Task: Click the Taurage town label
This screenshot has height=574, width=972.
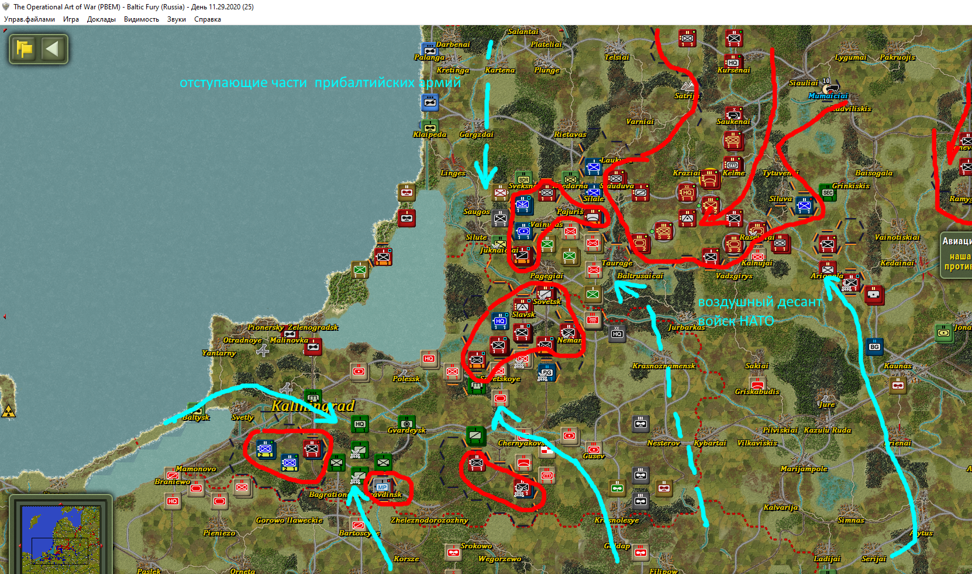Action: pyautogui.click(x=617, y=263)
